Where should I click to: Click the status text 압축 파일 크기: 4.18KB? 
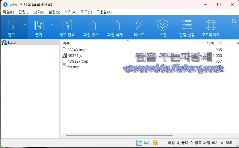[213, 143]
